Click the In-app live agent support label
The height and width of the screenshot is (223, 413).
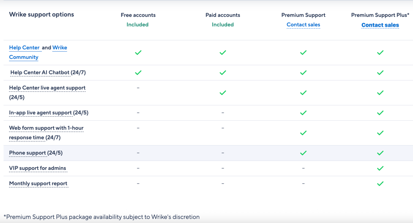pos(41,113)
